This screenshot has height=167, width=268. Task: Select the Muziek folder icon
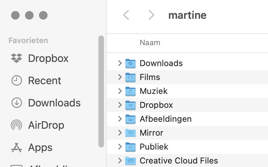[x=130, y=91]
